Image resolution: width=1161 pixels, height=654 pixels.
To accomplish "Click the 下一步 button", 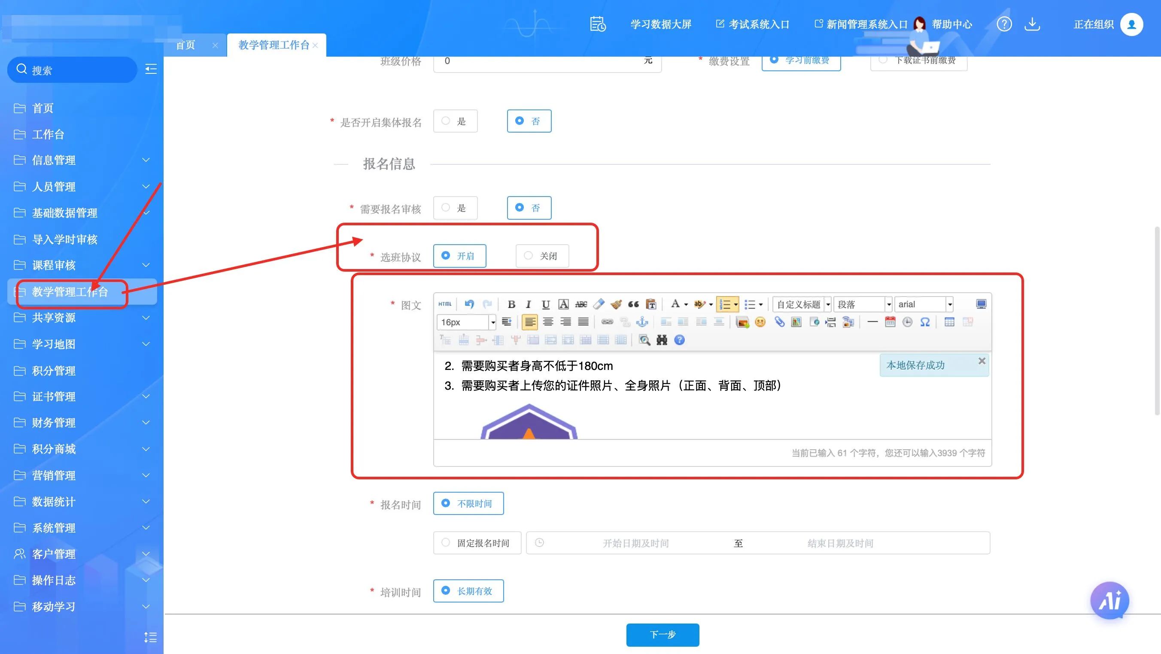I will pyautogui.click(x=662, y=635).
